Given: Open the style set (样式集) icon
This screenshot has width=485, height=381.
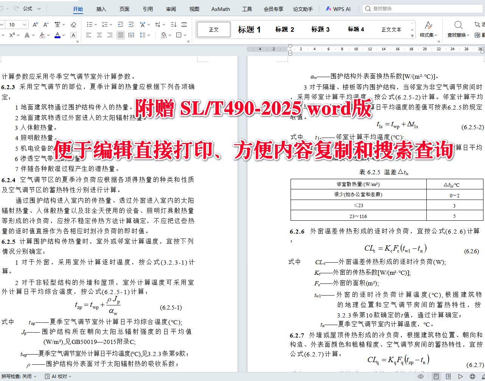Looking at the screenshot, I should pos(428,25).
